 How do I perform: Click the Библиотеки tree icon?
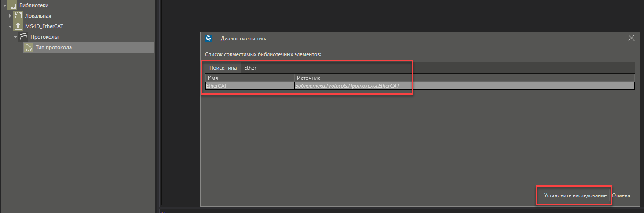[13, 5]
